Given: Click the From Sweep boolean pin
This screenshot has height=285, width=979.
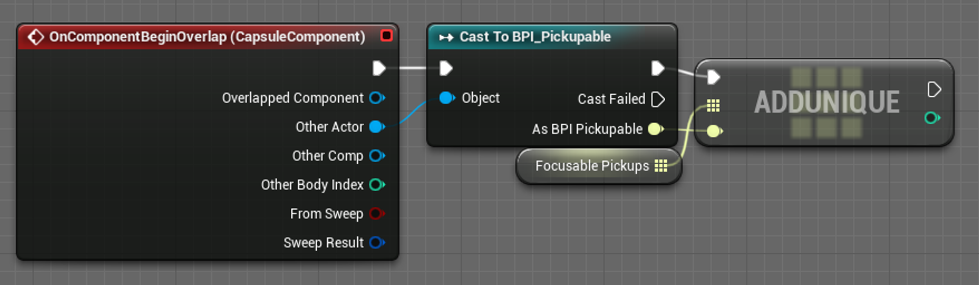Looking at the screenshot, I should [x=376, y=214].
